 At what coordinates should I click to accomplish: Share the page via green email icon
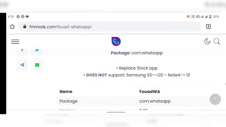pos(37,65)
